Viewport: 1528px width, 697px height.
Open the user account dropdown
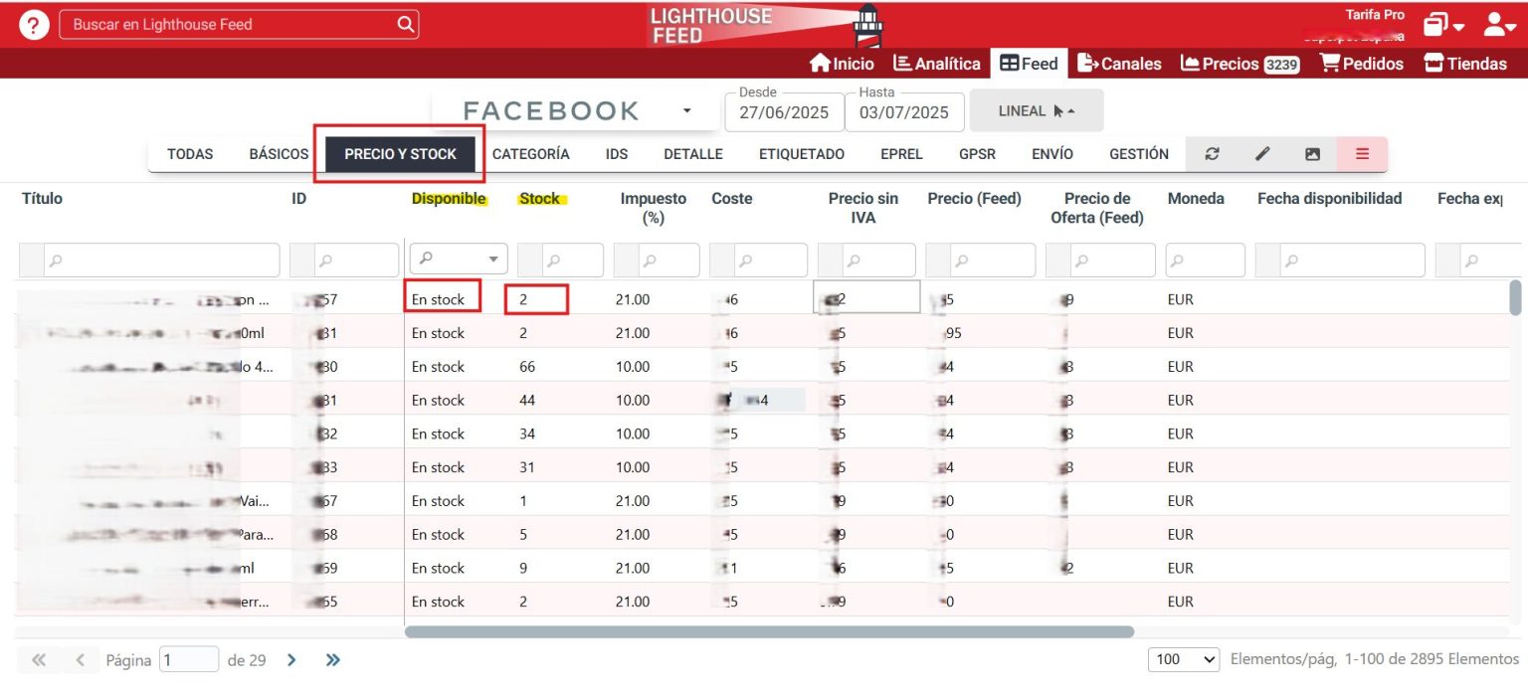pyautogui.click(x=1500, y=25)
